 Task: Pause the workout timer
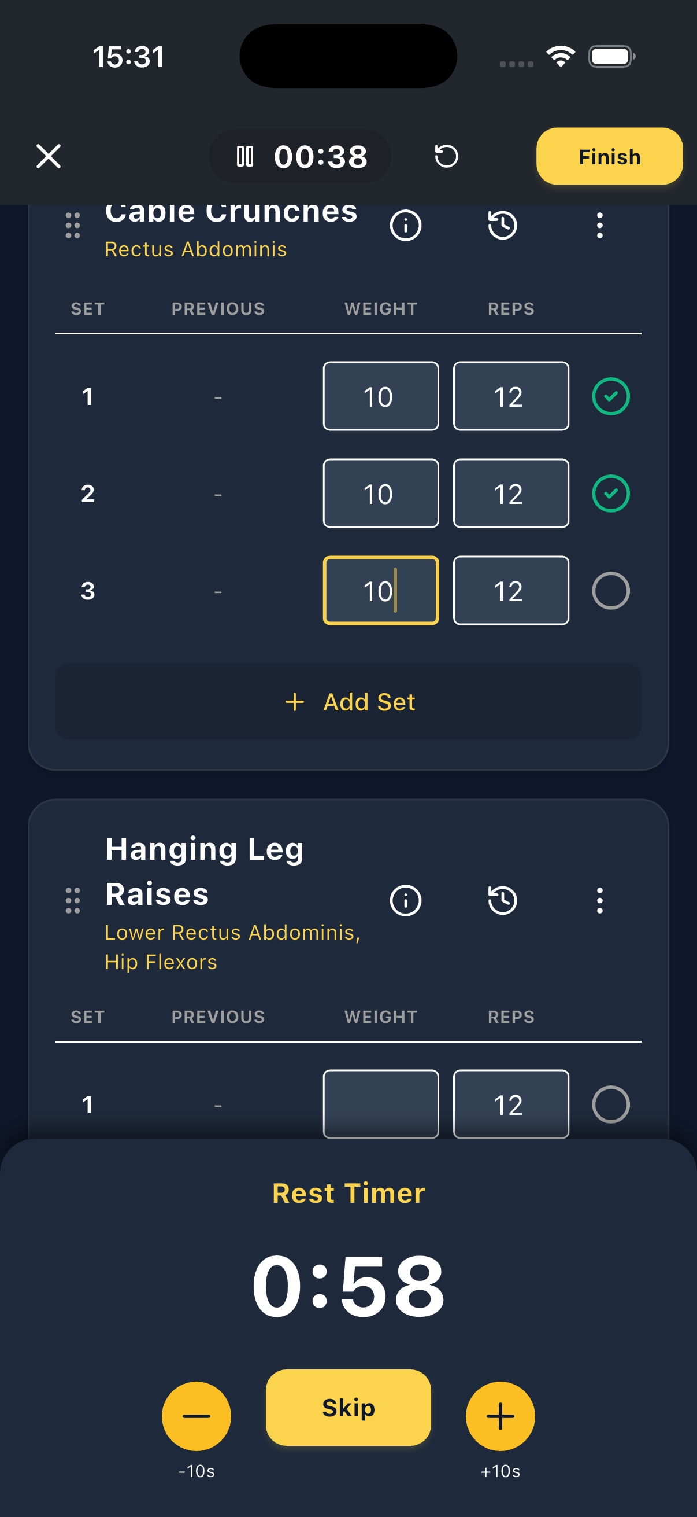click(244, 156)
